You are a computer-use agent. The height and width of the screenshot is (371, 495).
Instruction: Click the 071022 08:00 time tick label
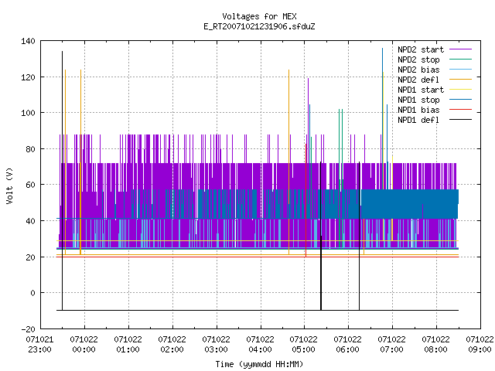coord(436,345)
